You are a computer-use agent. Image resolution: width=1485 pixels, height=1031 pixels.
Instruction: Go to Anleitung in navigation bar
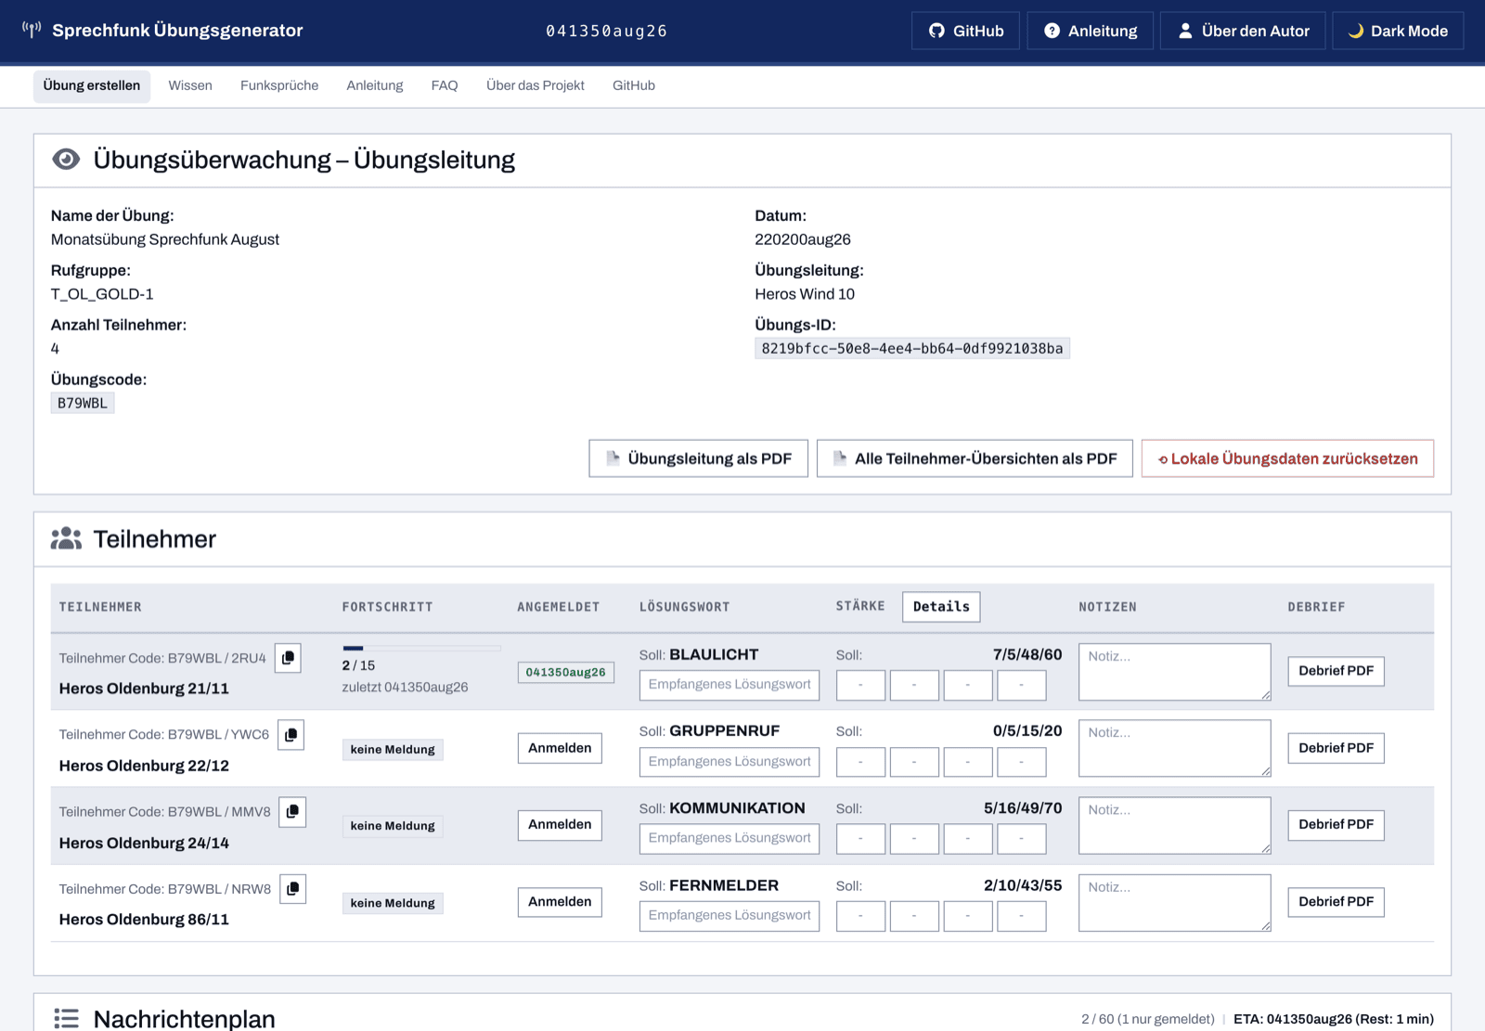375,85
